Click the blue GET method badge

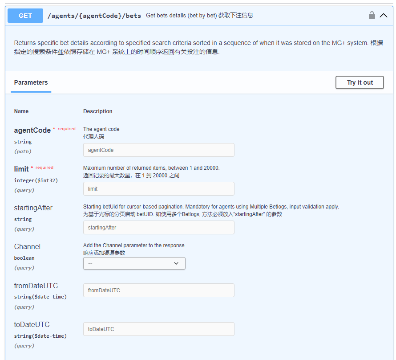click(x=25, y=16)
